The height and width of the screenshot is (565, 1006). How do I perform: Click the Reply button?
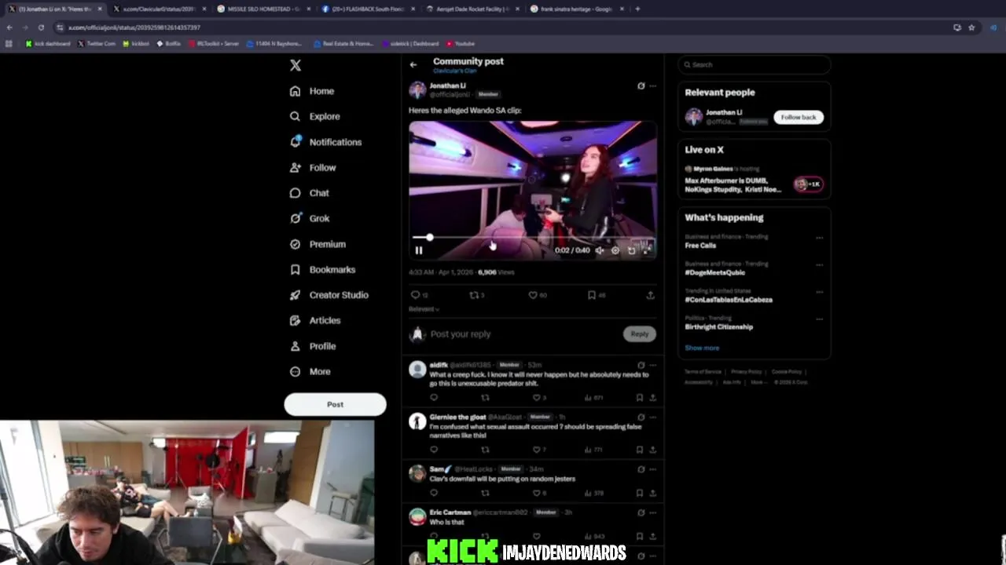640,334
